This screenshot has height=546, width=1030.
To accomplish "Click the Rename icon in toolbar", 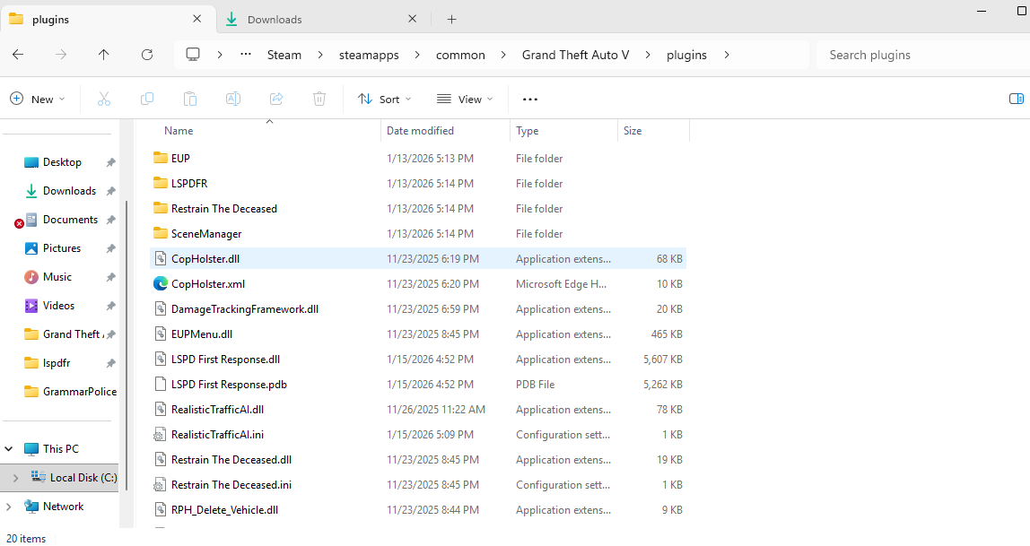I will coord(233,100).
